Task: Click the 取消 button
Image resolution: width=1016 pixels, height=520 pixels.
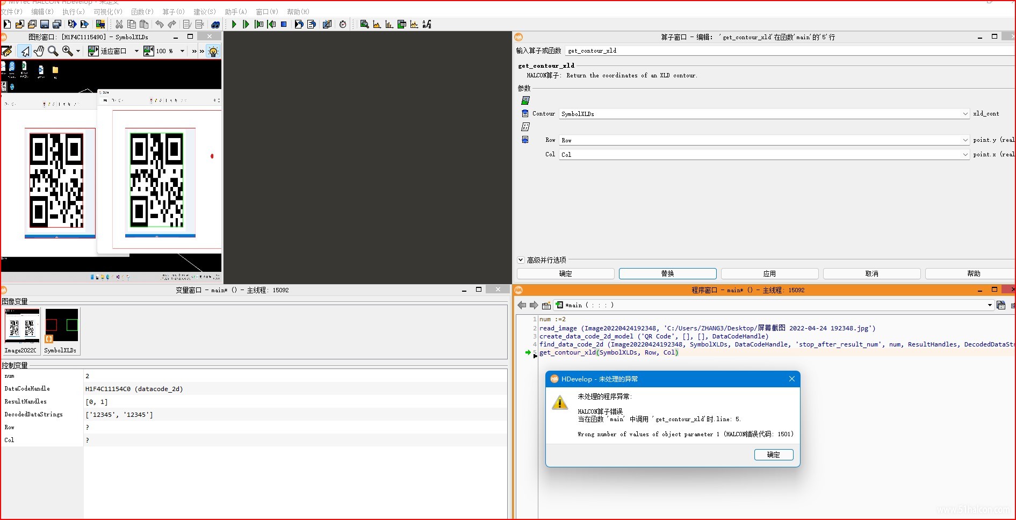Action: point(871,273)
